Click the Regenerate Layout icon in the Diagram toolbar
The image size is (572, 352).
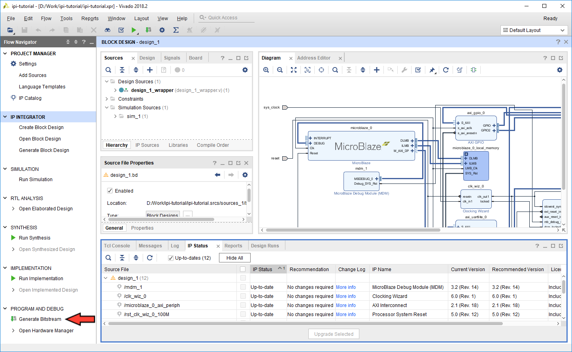coord(446,70)
